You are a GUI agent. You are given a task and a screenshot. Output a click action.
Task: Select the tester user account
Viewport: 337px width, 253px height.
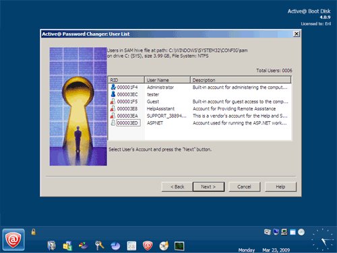(200, 94)
